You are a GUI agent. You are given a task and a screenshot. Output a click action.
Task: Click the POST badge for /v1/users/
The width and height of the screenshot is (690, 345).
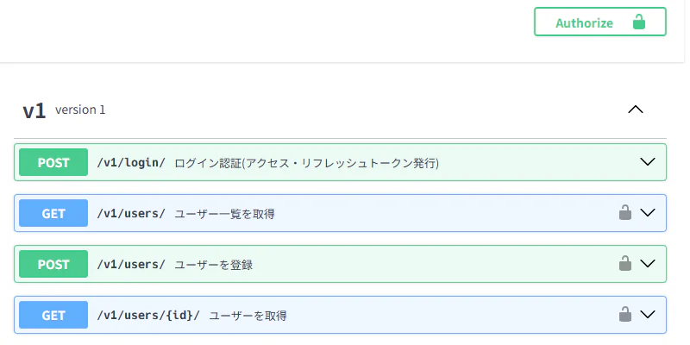(53, 264)
